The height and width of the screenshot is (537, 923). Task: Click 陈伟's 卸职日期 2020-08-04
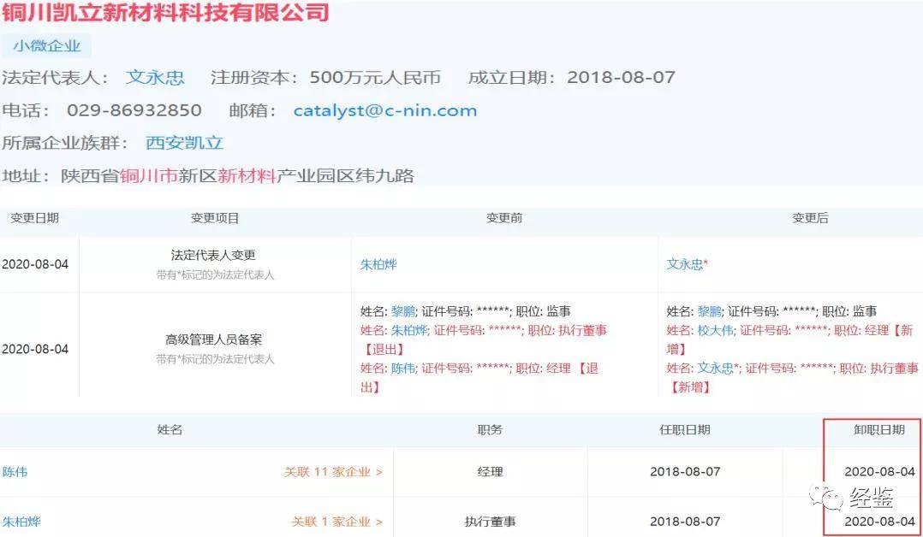(880, 472)
